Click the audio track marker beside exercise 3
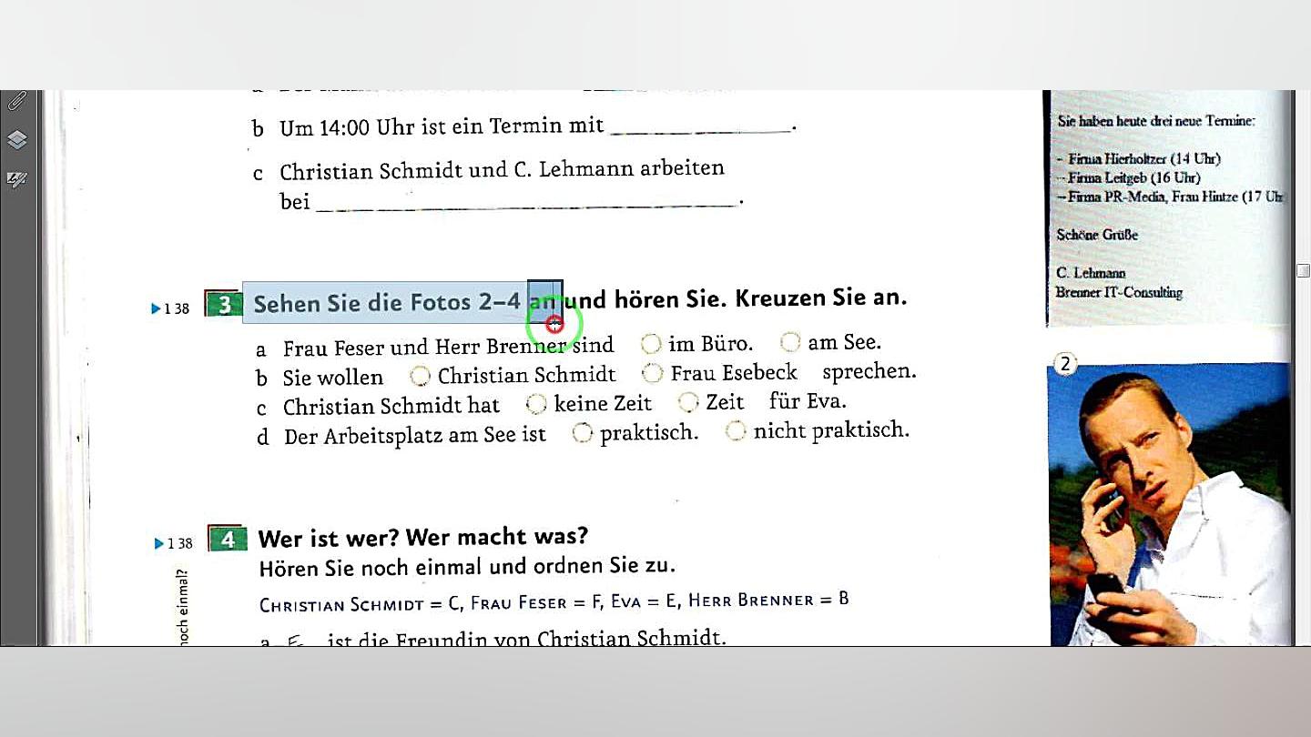The width and height of the screenshot is (1311, 737). [170, 308]
